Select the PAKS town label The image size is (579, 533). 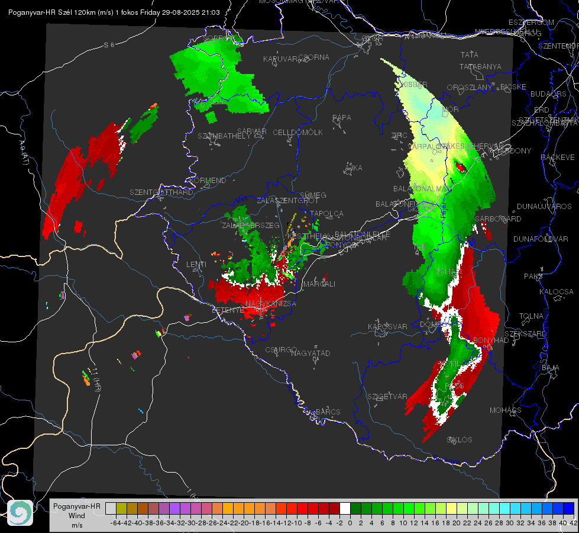pyautogui.click(x=533, y=277)
